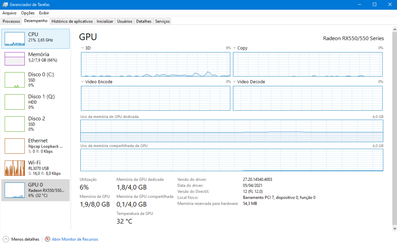The height and width of the screenshot is (244, 397).
Task: Open the Copy engine graph dropdown
Action: click(x=235, y=48)
